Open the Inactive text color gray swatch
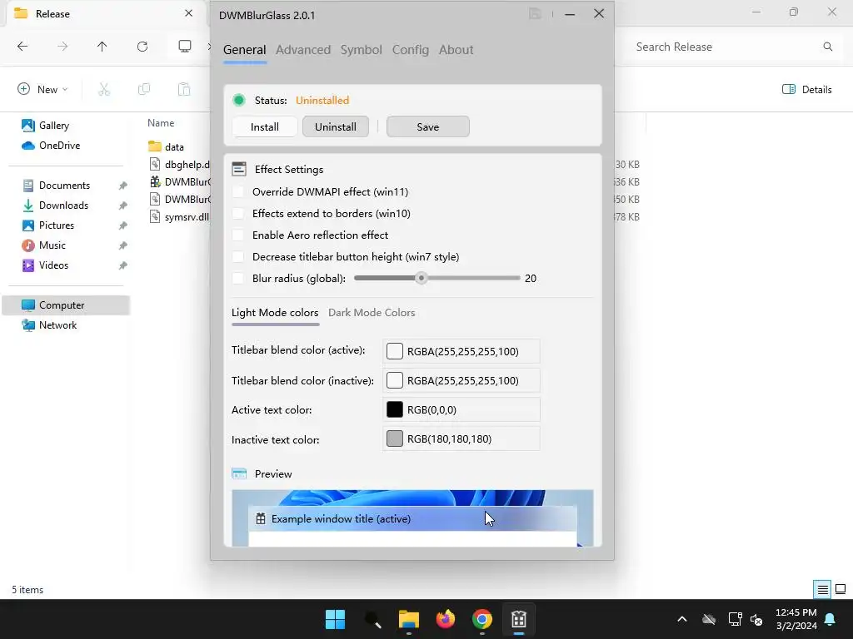This screenshot has width=853, height=639. [x=394, y=439]
